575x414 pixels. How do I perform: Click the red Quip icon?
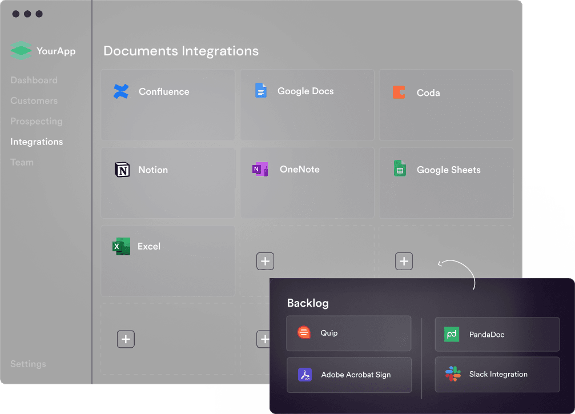304,333
